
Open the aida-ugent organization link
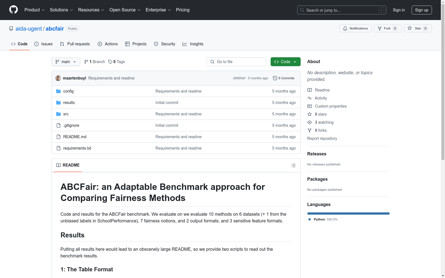29,29
